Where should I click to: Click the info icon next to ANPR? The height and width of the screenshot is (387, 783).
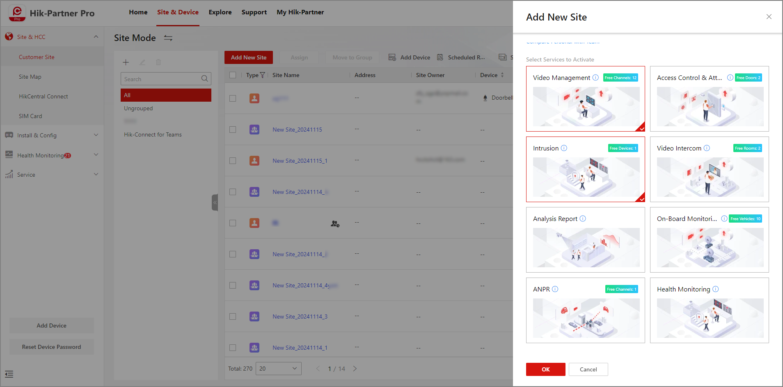[555, 289]
